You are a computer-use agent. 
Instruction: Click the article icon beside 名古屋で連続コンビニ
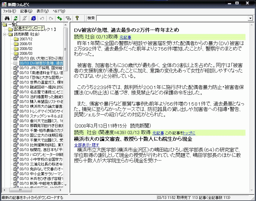point(16,92)
